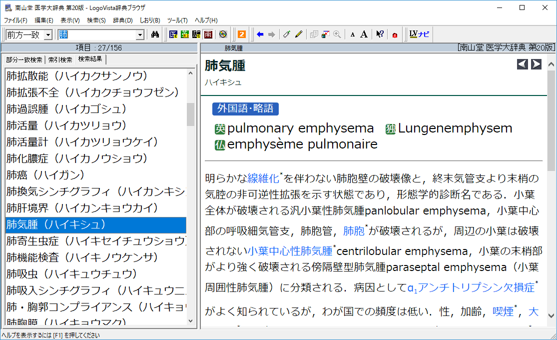Select 肺吸虫 in results list

coord(96,274)
